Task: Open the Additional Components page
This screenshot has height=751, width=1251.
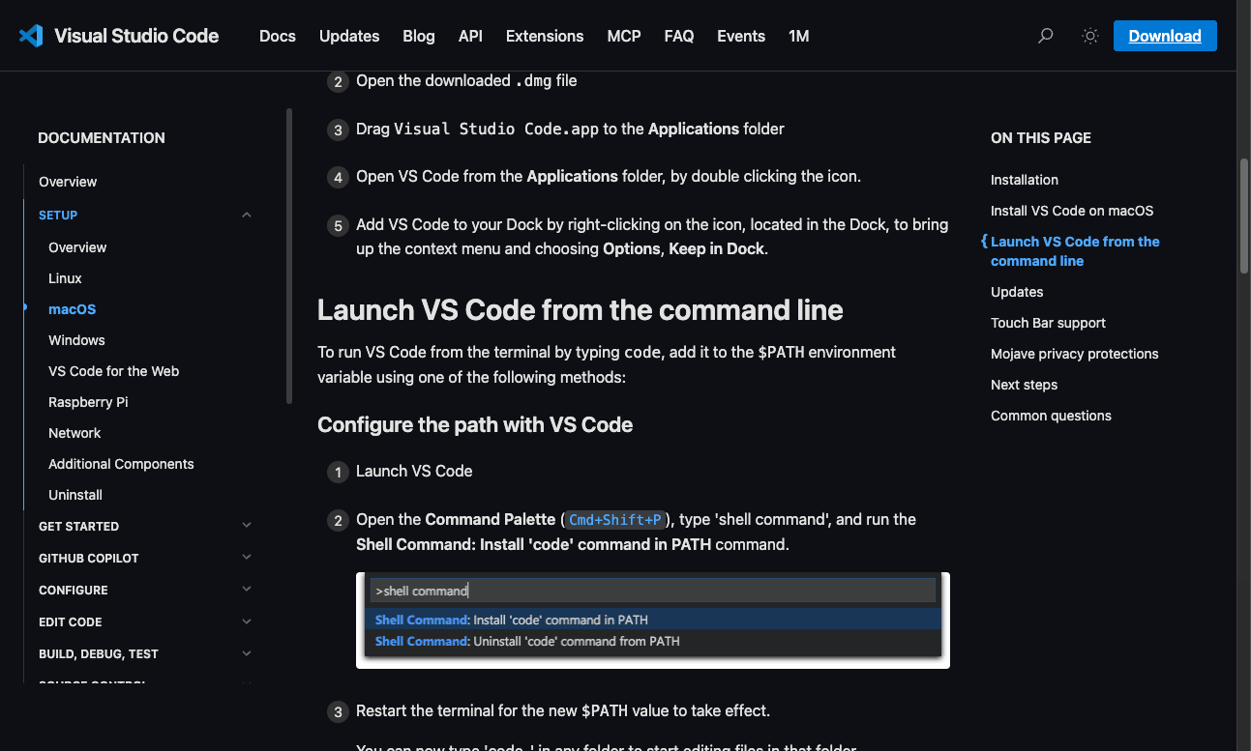Action: (121, 464)
